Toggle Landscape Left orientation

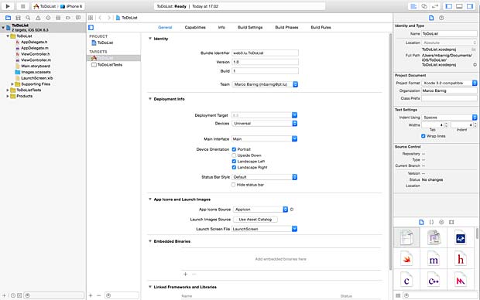[x=234, y=162]
